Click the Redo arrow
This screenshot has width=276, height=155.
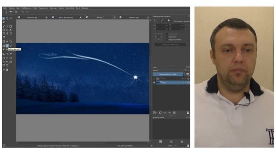pos(28,12)
